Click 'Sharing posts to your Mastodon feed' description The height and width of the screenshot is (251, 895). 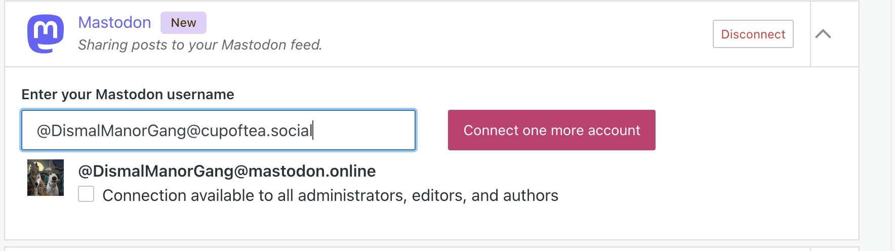point(200,45)
